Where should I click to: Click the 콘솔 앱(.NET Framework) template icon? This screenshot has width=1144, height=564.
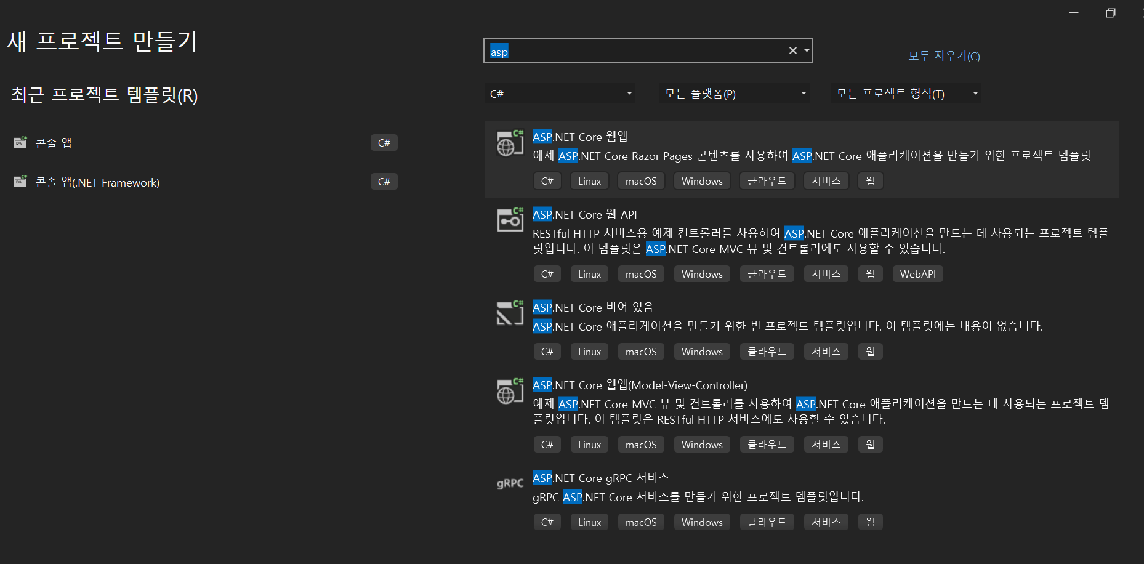tap(20, 181)
